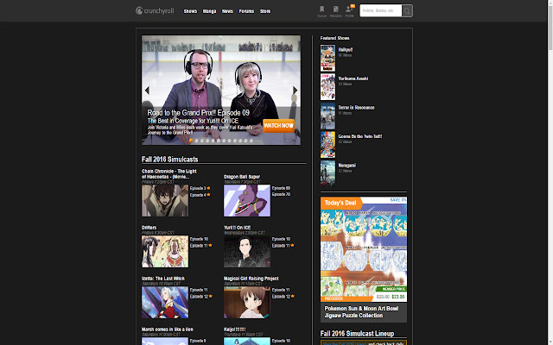553x345 pixels.
Task: Open Izetta: The Last Witch thumbnail
Action: click(x=164, y=303)
